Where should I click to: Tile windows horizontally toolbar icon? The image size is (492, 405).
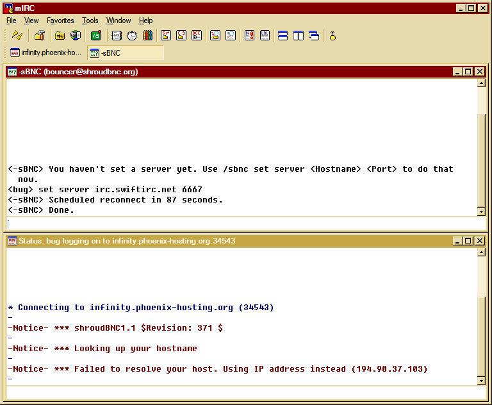click(x=283, y=35)
